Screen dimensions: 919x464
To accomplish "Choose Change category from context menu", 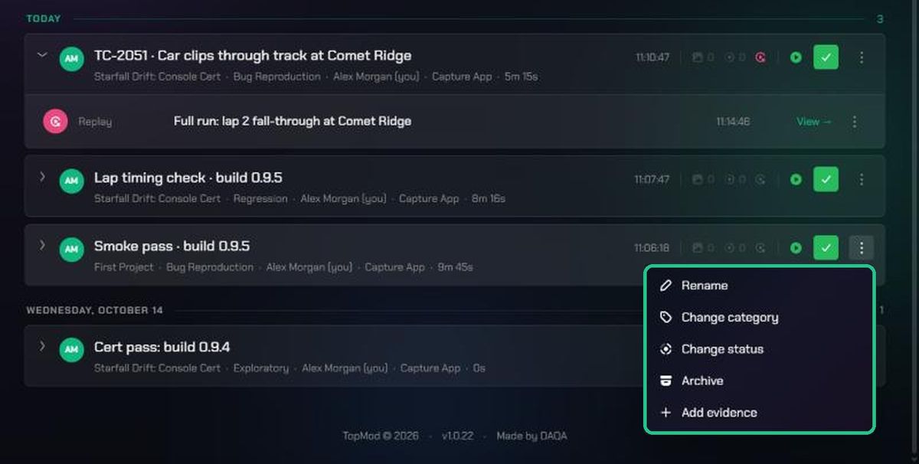I will 759,317.
